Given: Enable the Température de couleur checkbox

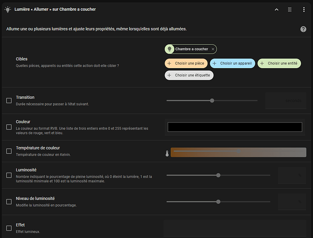Looking at the screenshot, I should point(9,151).
